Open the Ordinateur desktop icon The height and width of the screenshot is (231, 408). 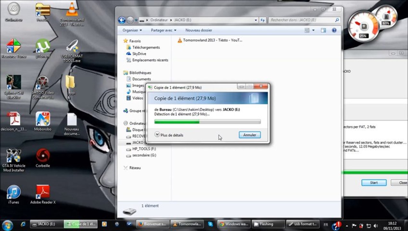click(x=14, y=12)
